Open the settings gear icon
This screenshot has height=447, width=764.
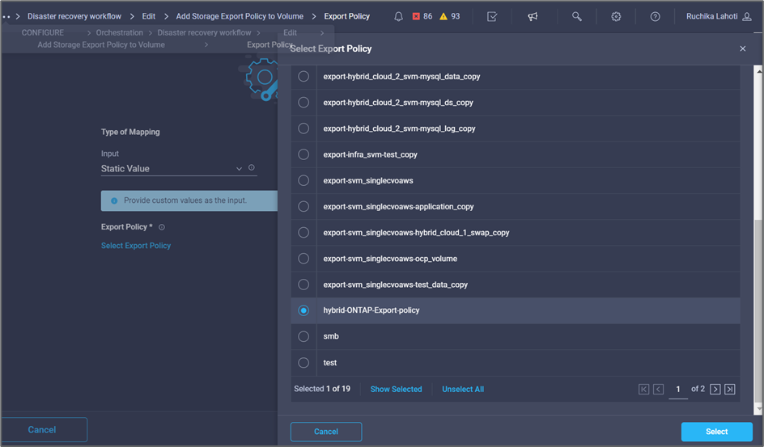(x=616, y=16)
